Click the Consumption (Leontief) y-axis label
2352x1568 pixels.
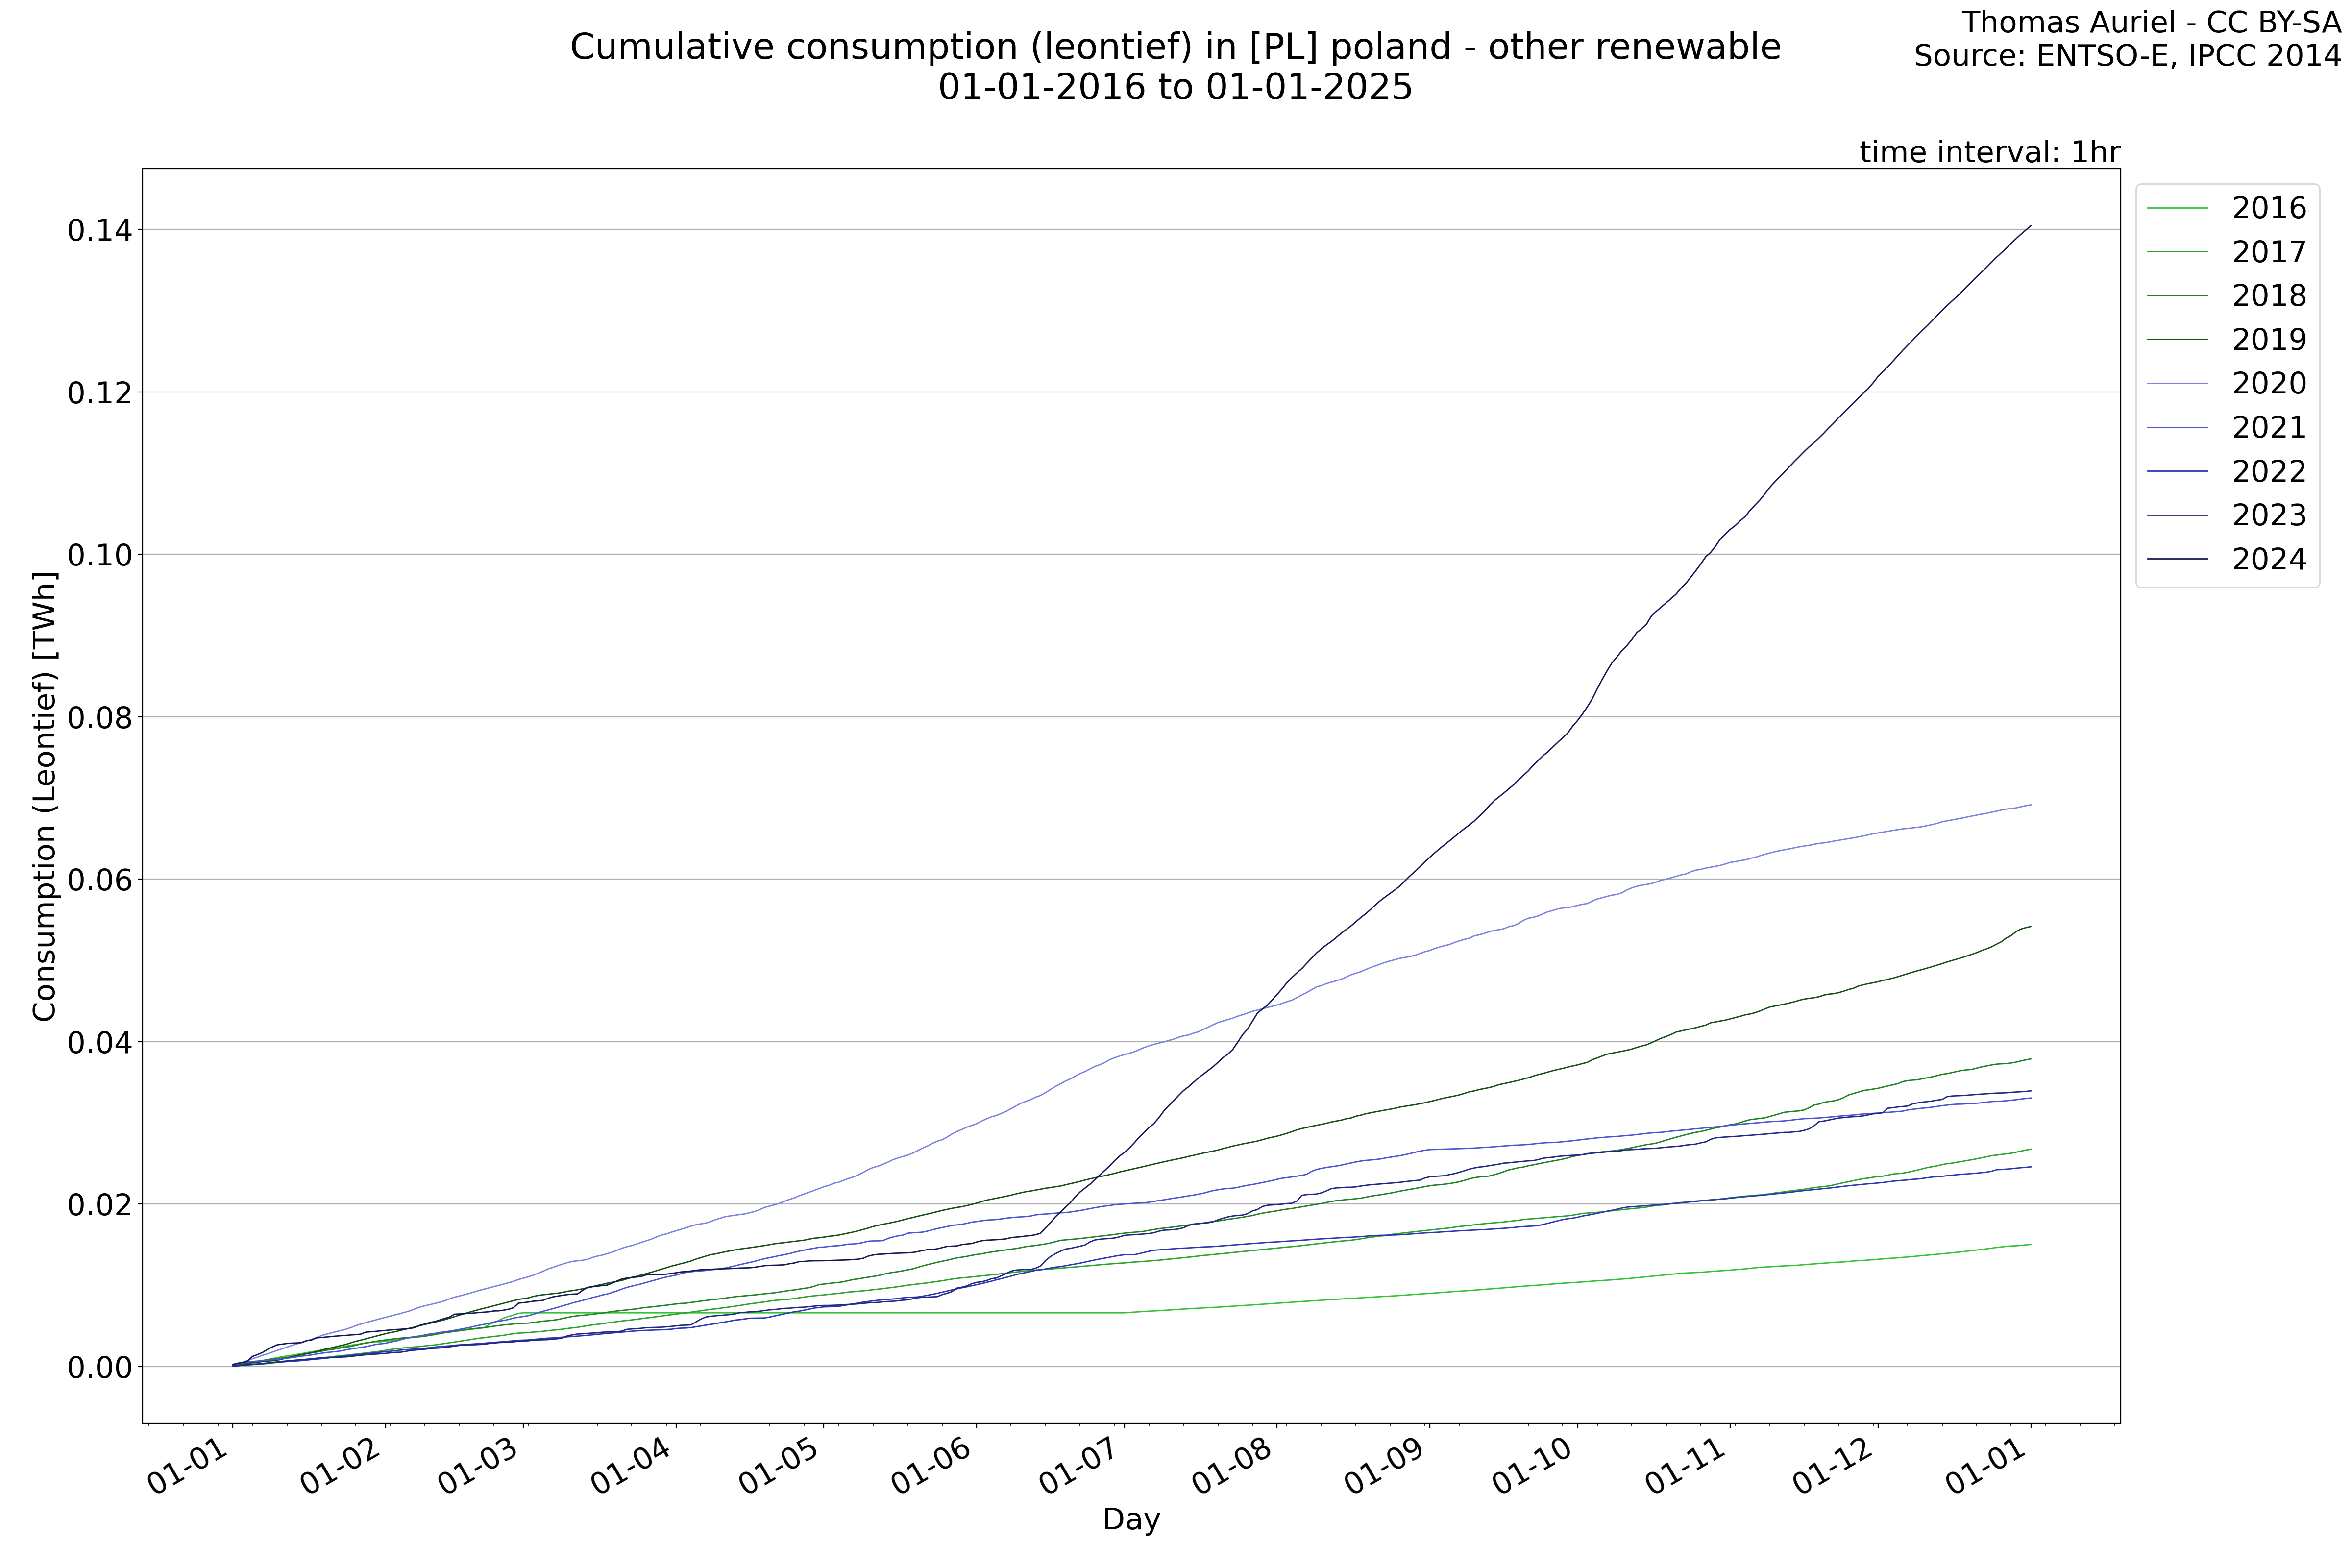pyautogui.click(x=45, y=796)
